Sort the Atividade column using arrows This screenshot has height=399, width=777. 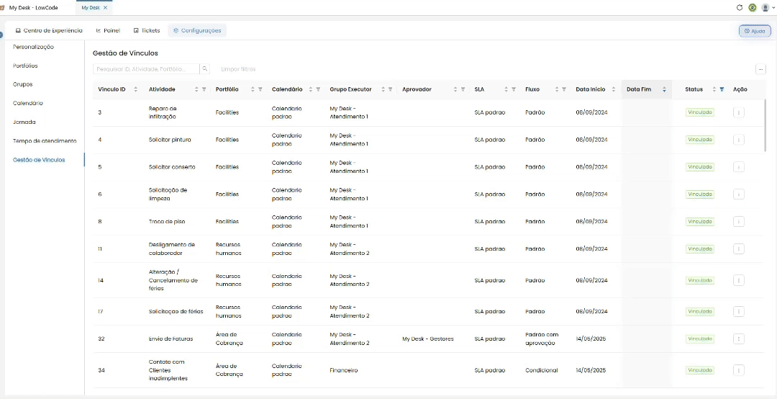tap(196, 89)
